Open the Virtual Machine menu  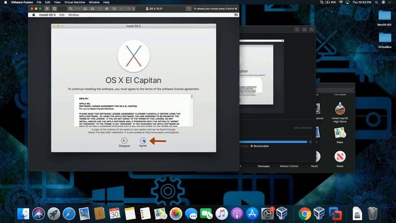tap(74, 2)
